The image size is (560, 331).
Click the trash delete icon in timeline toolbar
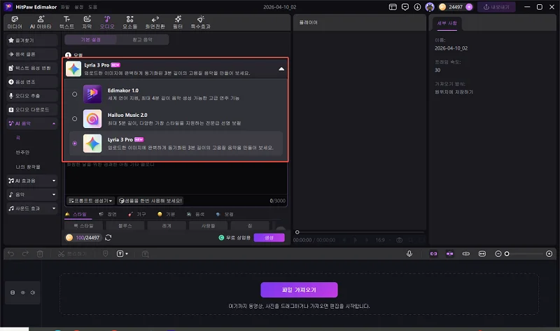pyautogui.click(x=40, y=254)
